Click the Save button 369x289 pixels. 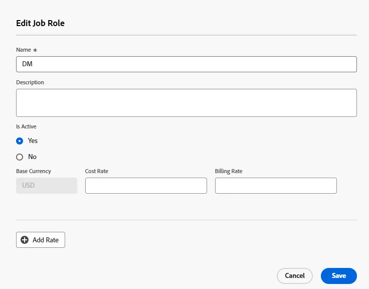(338, 275)
